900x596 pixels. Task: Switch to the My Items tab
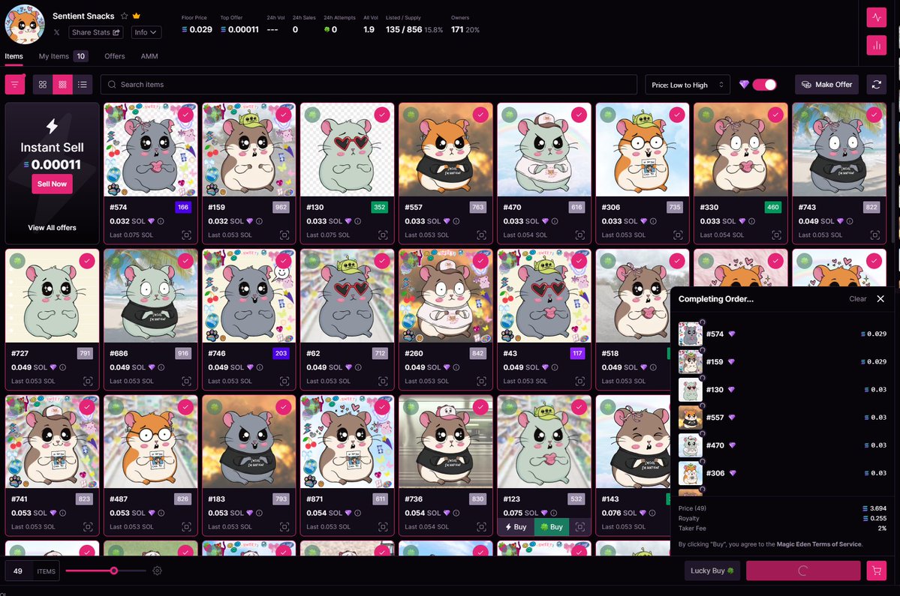[63, 56]
